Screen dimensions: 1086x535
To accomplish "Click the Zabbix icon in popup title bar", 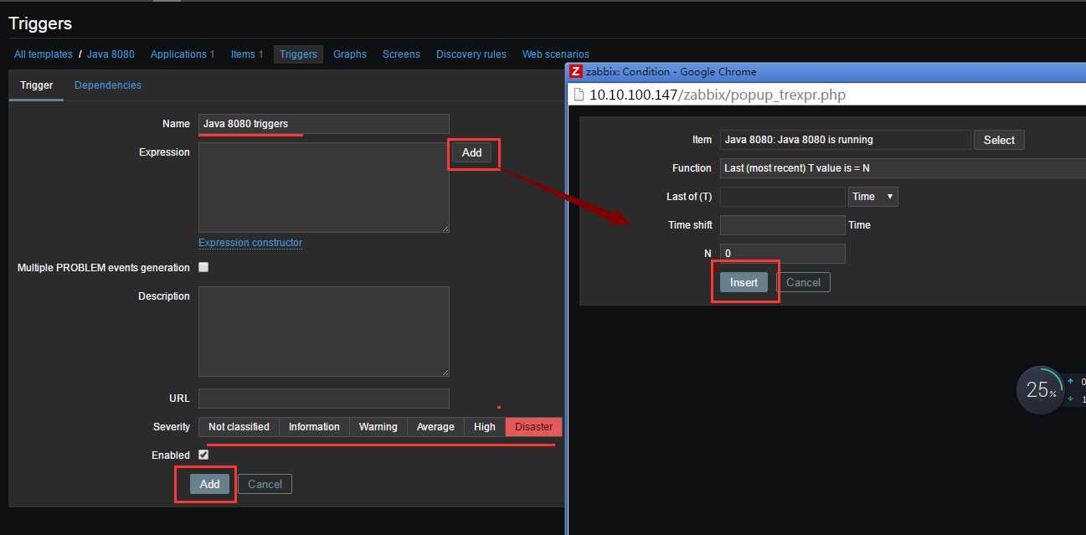I will tap(575, 72).
